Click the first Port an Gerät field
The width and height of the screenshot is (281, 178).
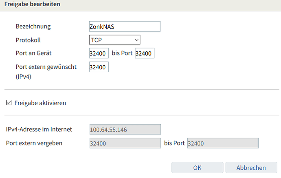tap(99, 53)
